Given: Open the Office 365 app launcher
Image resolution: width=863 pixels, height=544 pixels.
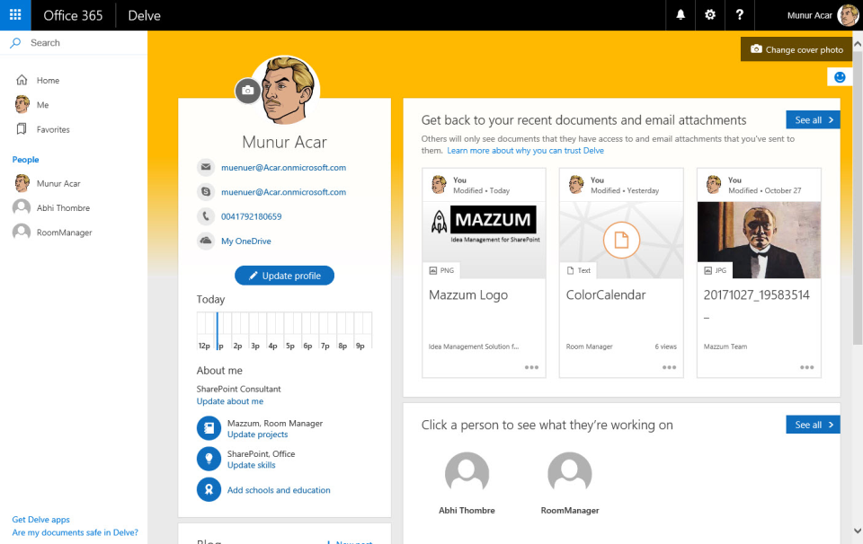Looking at the screenshot, I should (13, 14).
